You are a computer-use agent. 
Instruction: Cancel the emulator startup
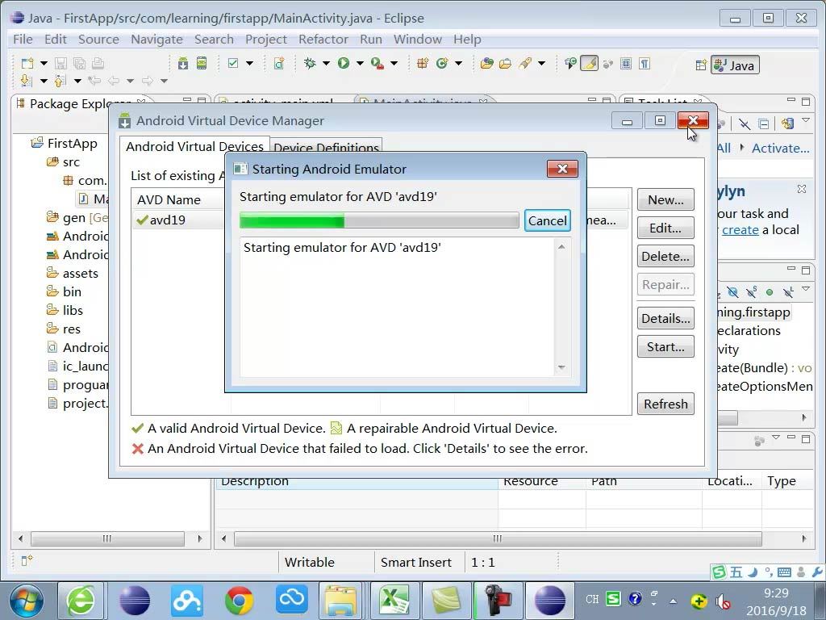[548, 220]
